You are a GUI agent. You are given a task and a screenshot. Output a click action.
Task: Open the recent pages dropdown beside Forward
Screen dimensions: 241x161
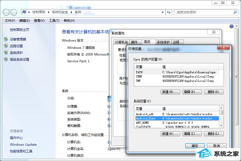click(19, 13)
